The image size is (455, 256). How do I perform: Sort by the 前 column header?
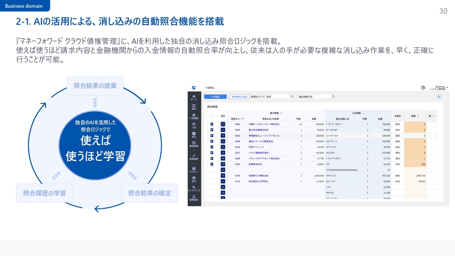(x=432, y=116)
